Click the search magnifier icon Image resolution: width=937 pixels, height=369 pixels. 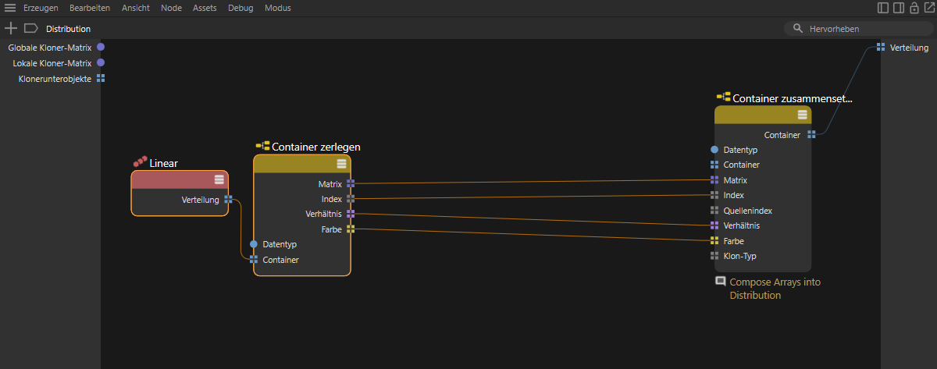click(x=797, y=28)
